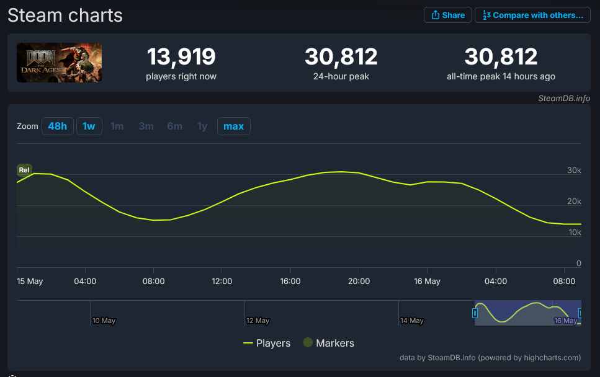Click the 10 May navigator label
The image size is (600, 377).
104,321
